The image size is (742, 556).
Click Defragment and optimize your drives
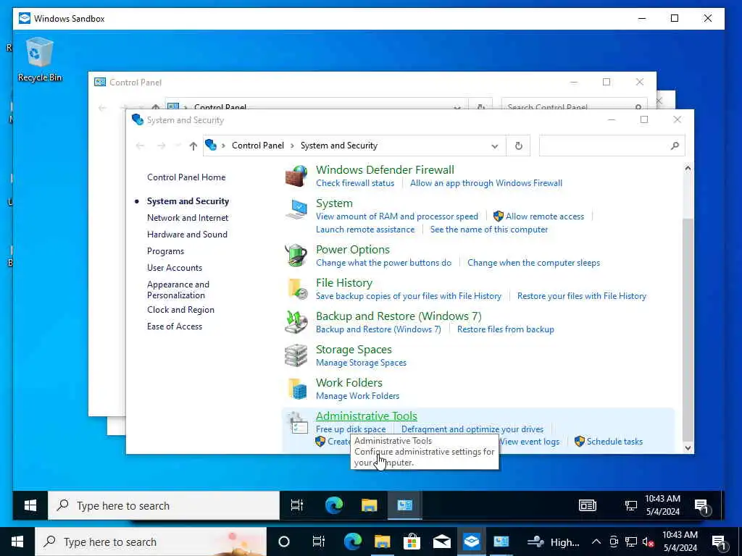tap(472, 429)
